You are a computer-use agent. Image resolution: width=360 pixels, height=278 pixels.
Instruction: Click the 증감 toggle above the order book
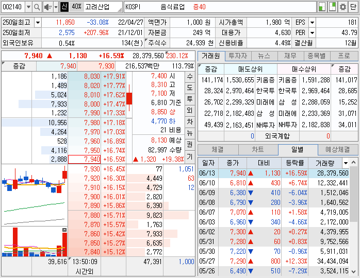pos(19,66)
